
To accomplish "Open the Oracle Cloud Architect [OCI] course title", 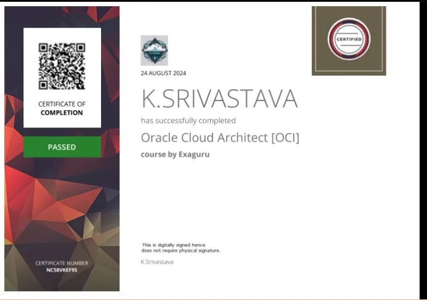I will pyautogui.click(x=220, y=137).
